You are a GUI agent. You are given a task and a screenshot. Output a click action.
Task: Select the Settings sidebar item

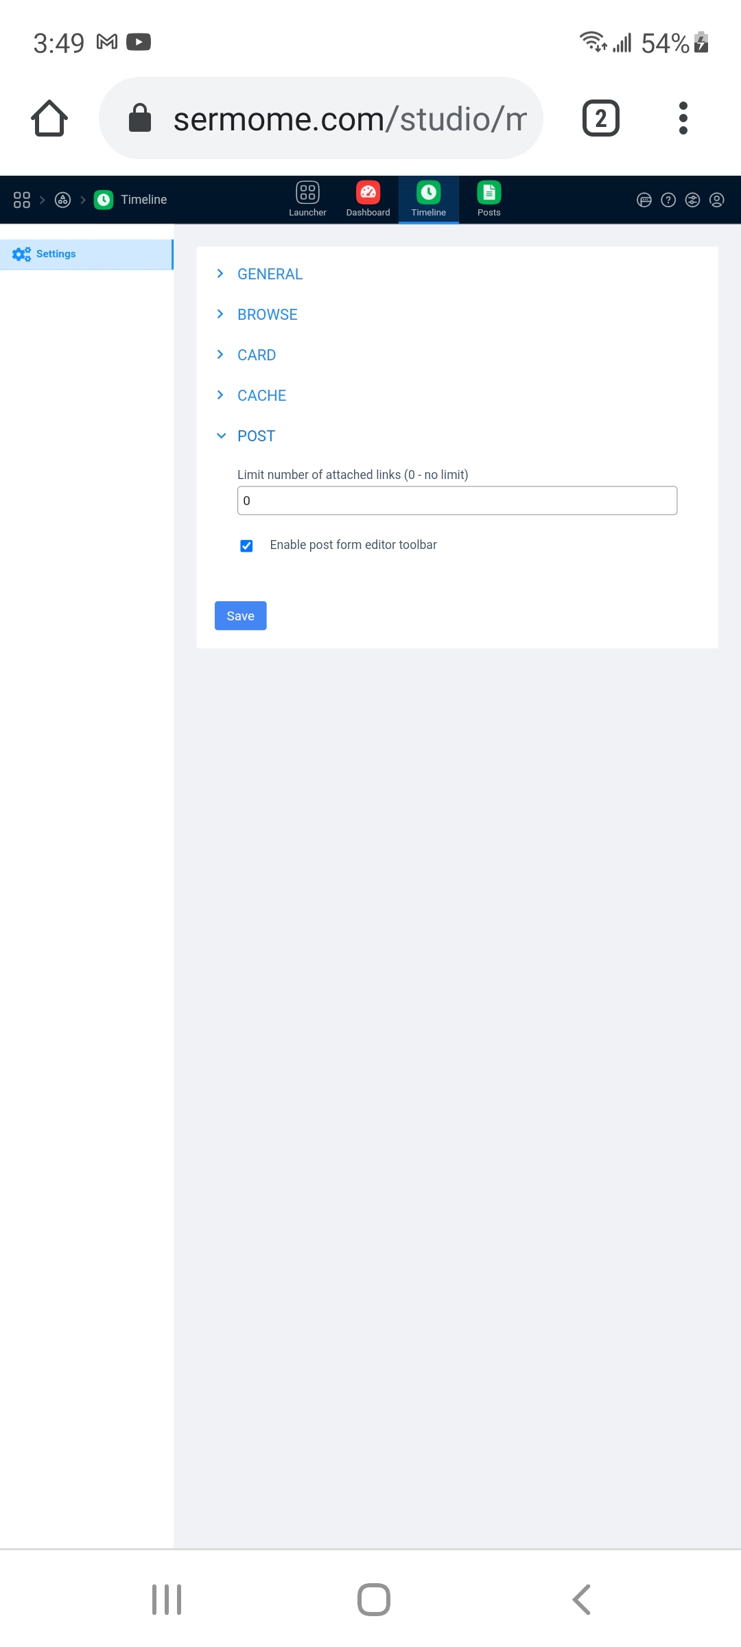[86, 254]
